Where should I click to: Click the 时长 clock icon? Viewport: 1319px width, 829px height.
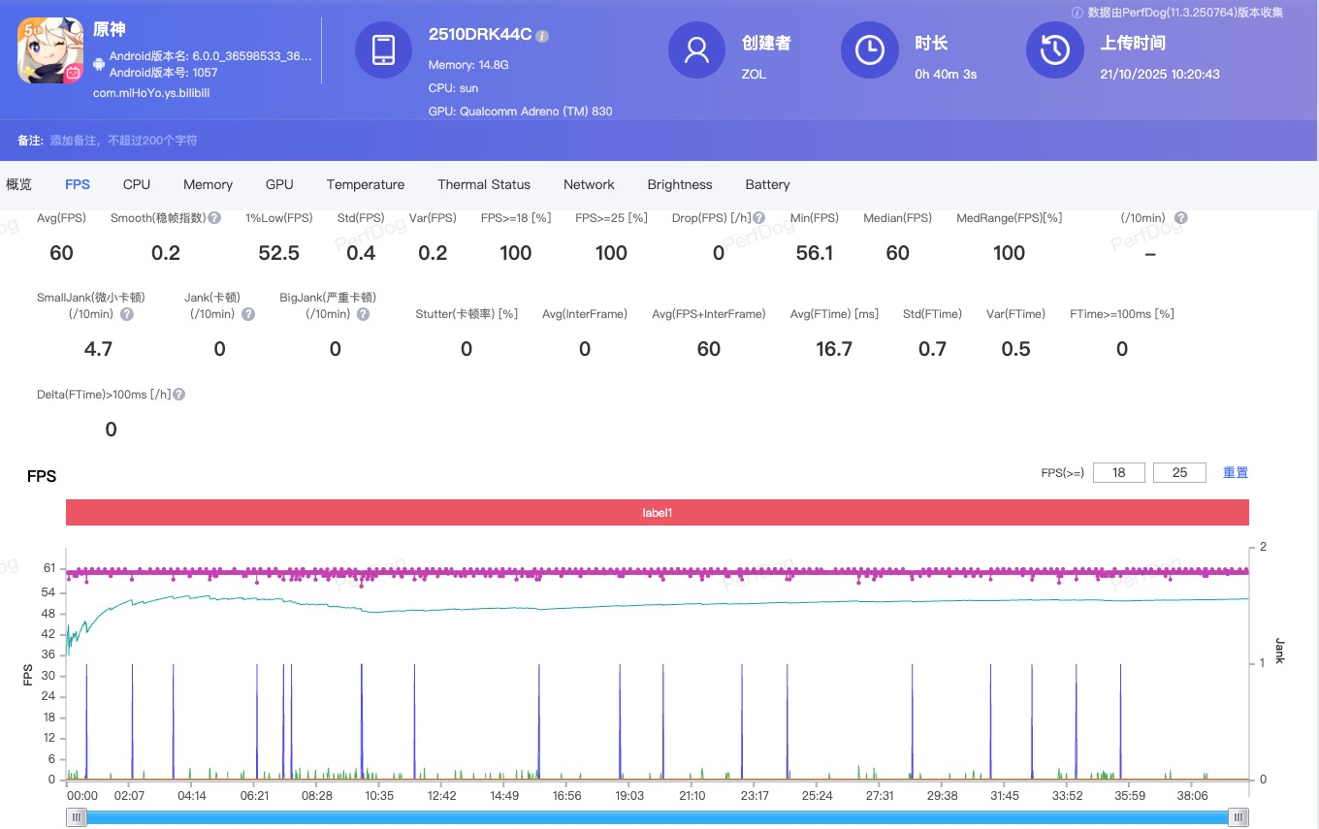(x=870, y=50)
